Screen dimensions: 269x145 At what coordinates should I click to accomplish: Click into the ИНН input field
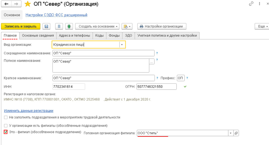click(x=69, y=86)
